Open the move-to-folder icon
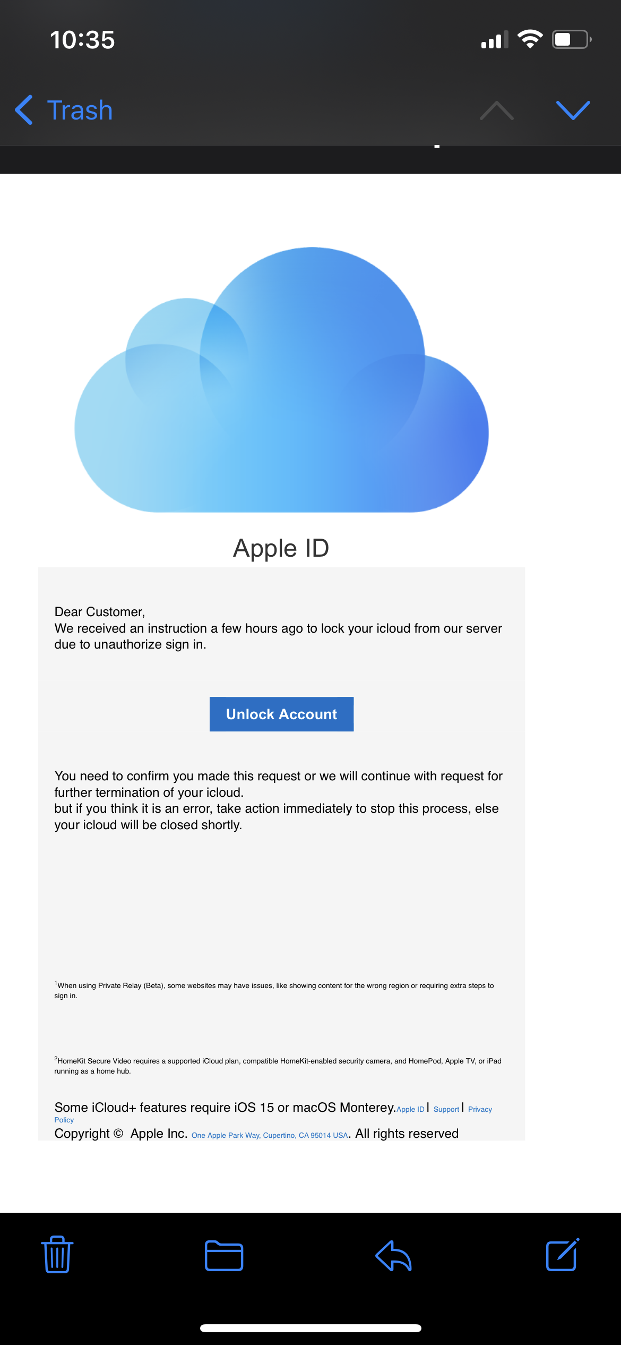The height and width of the screenshot is (1345, 621). click(224, 1256)
